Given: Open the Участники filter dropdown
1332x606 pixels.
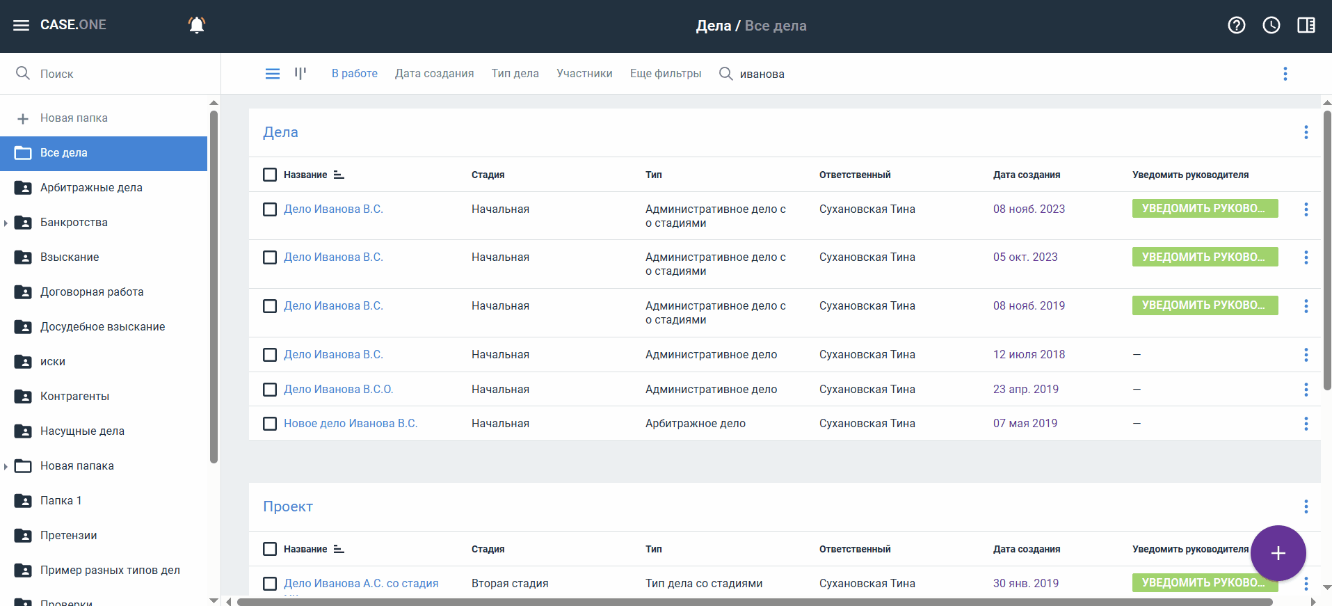Looking at the screenshot, I should (x=584, y=74).
